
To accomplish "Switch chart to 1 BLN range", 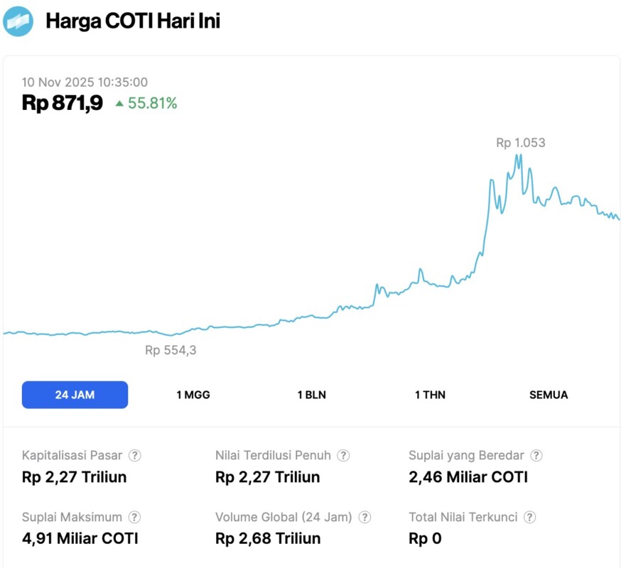I will click(x=311, y=395).
